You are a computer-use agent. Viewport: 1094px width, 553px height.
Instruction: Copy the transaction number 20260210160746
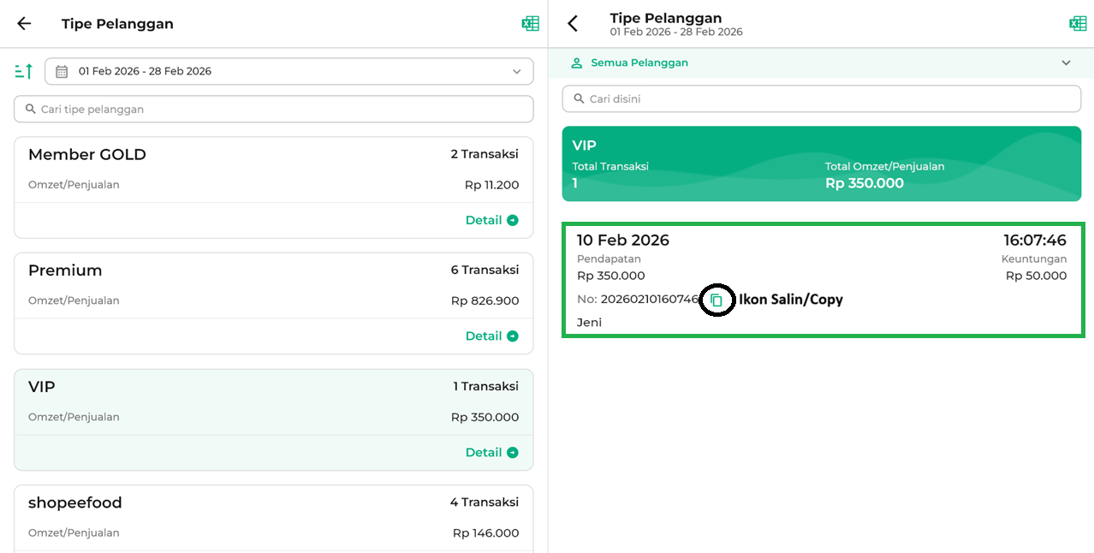click(716, 300)
